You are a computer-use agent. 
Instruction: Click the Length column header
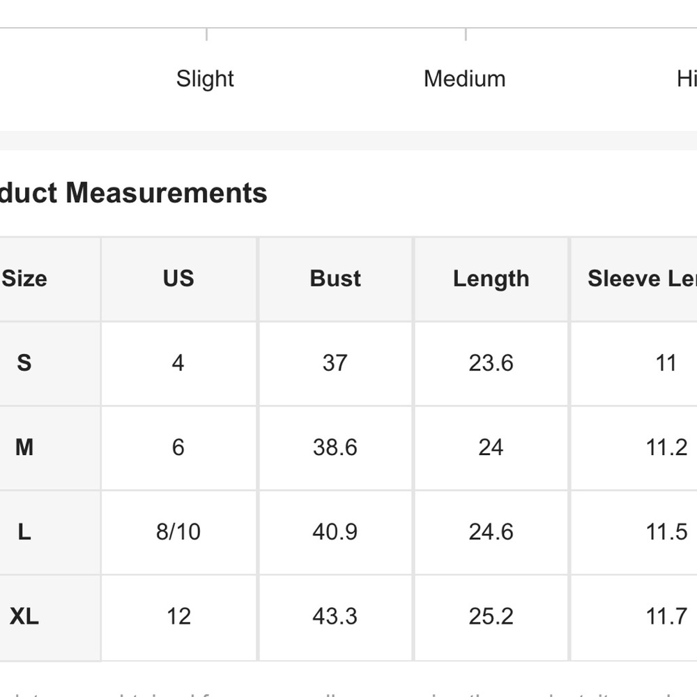pos(491,279)
